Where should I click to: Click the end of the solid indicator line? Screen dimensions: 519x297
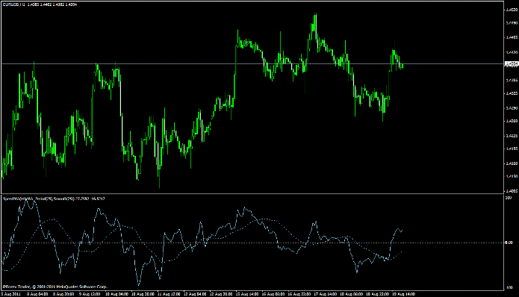pos(402,231)
